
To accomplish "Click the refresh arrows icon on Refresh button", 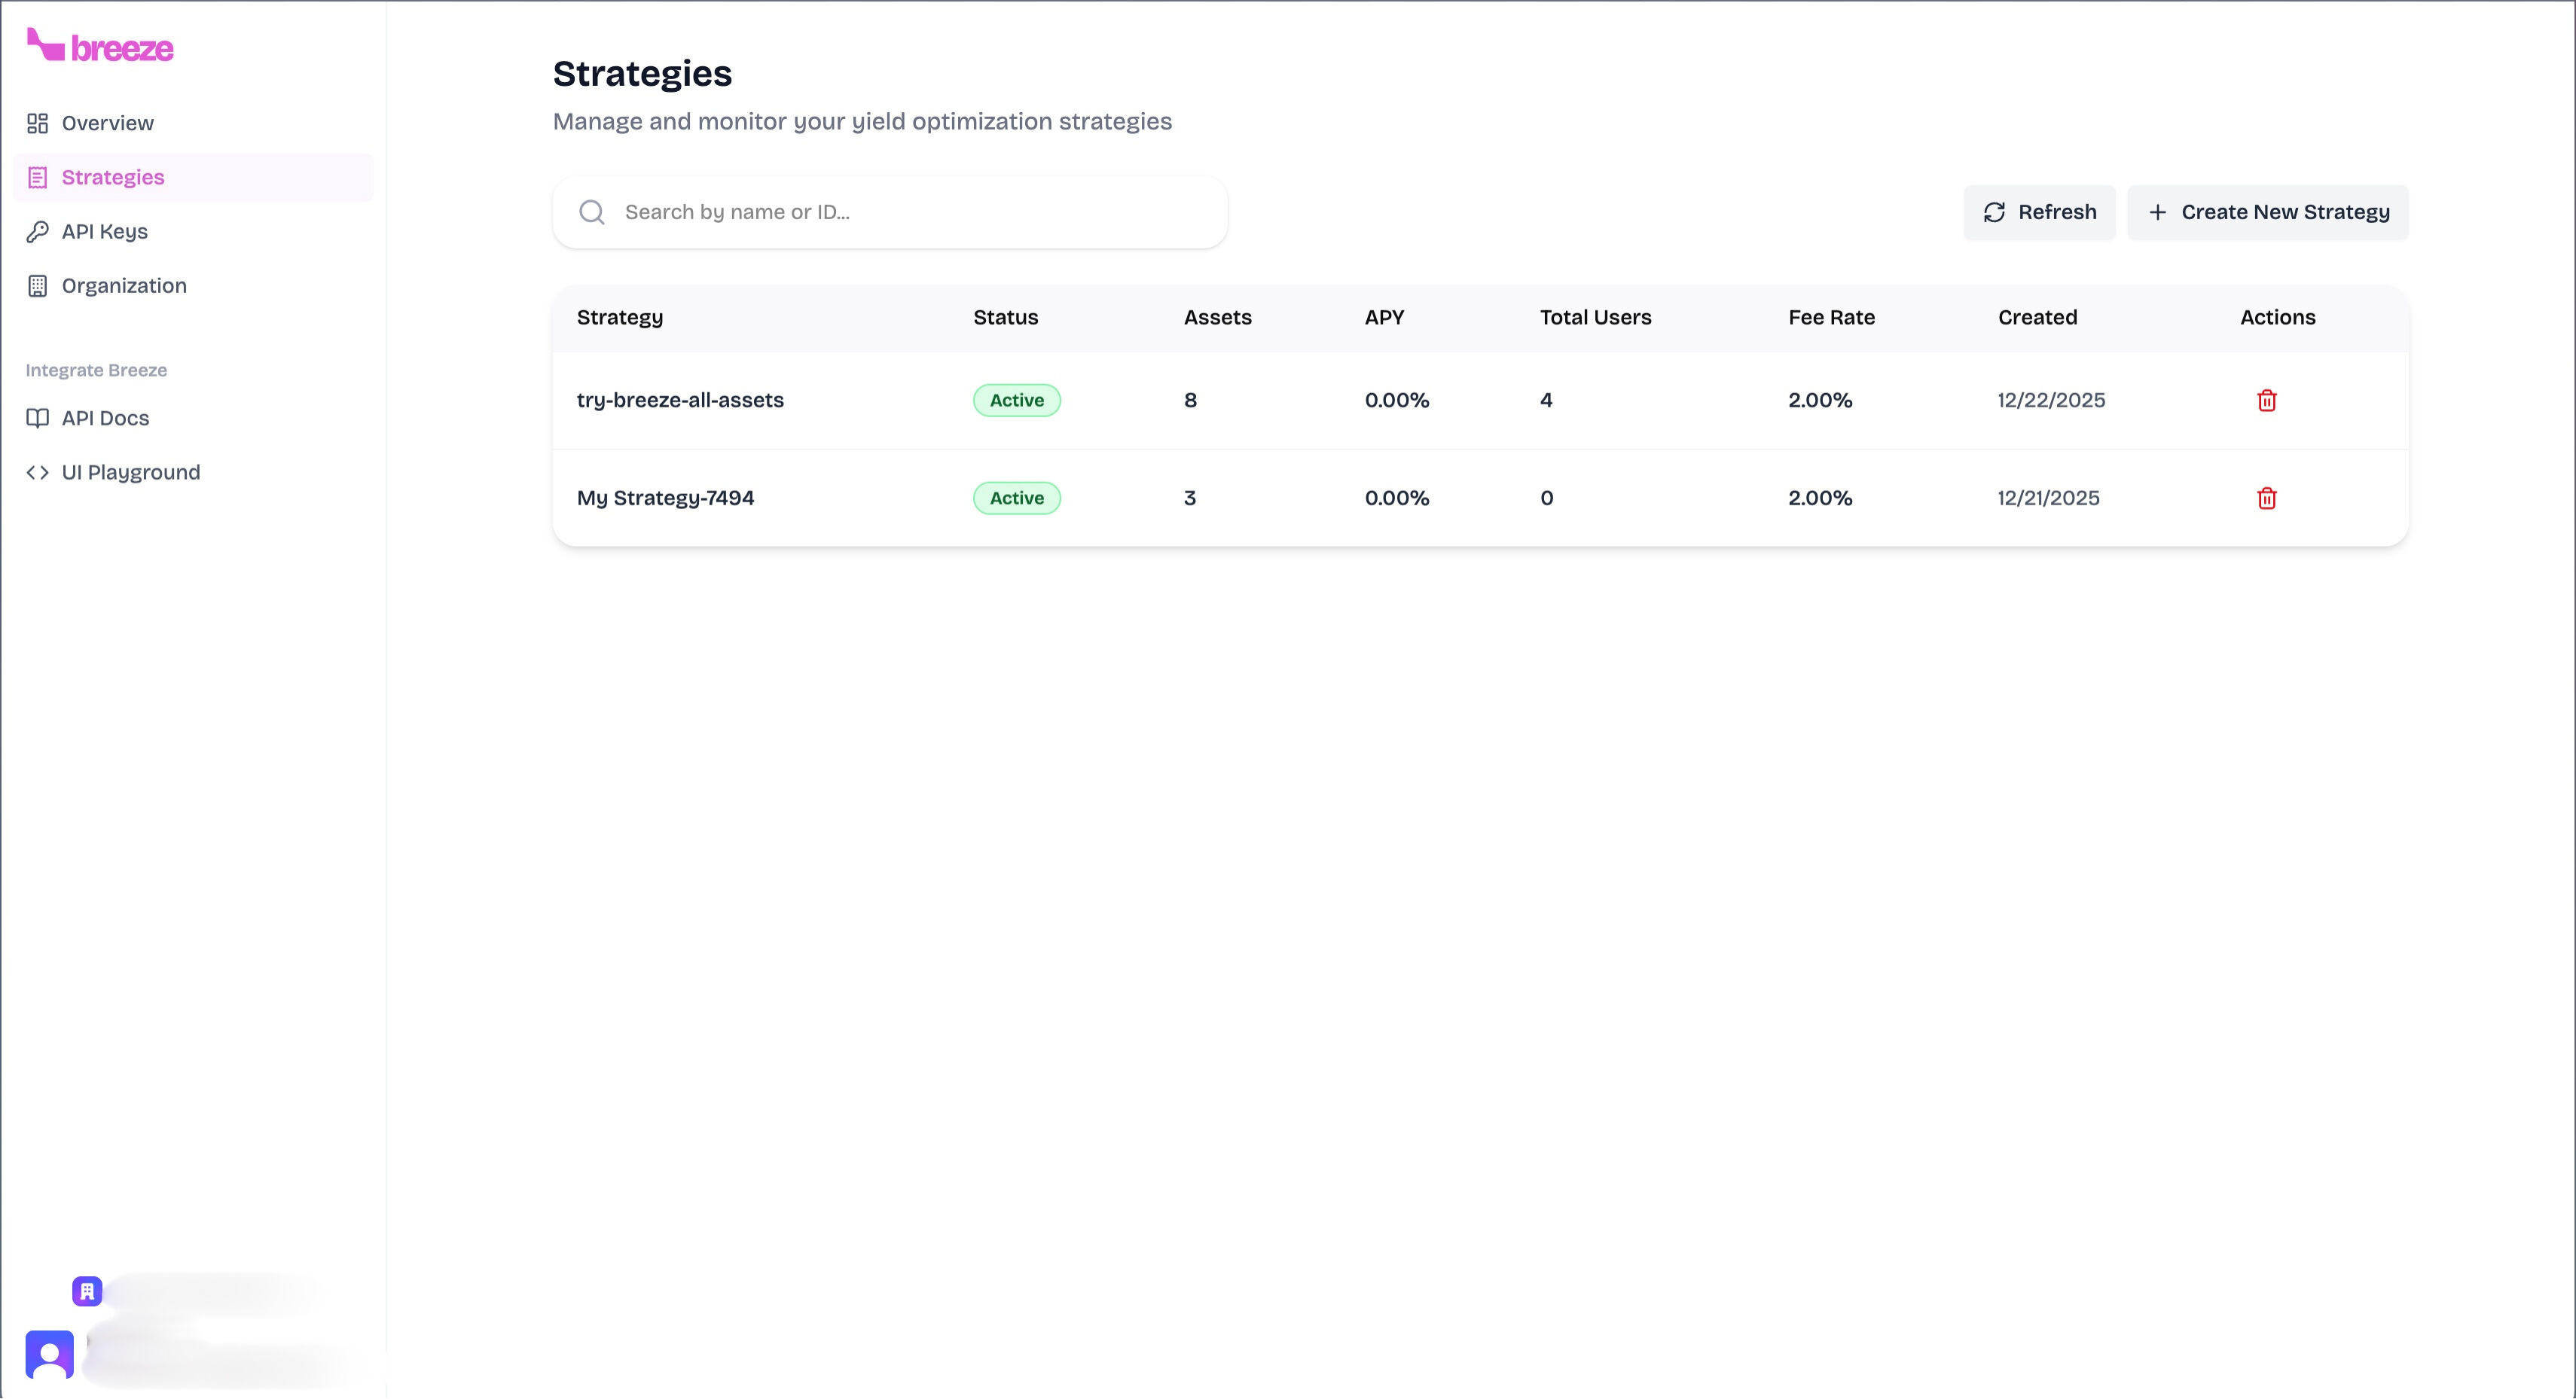I will click(1996, 212).
